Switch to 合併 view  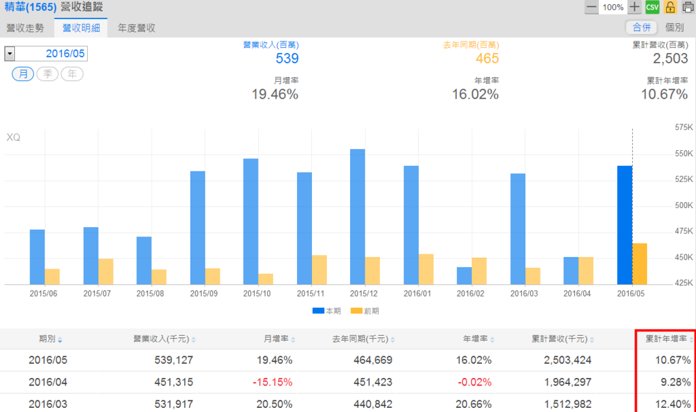click(642, 27)
